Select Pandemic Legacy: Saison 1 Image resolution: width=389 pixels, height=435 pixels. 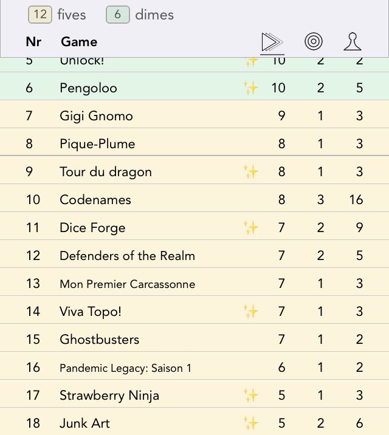(124, 368)
